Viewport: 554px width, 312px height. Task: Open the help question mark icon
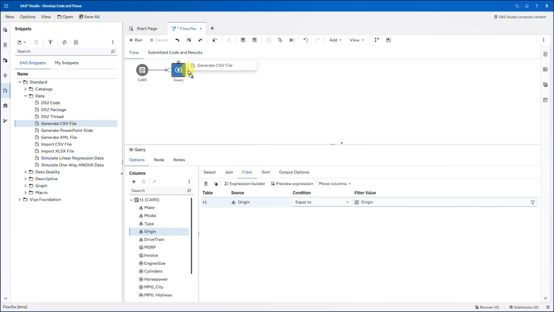point(537,6)
